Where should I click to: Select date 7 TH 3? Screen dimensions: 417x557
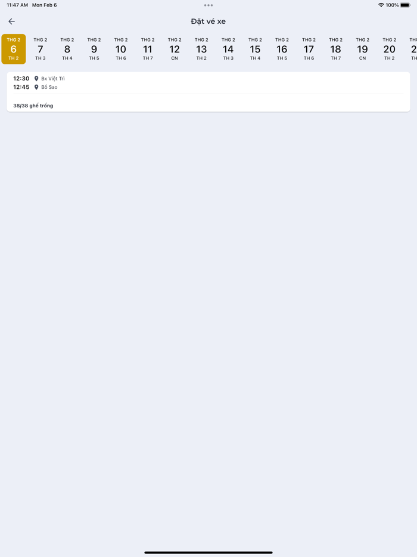point(41,49)
